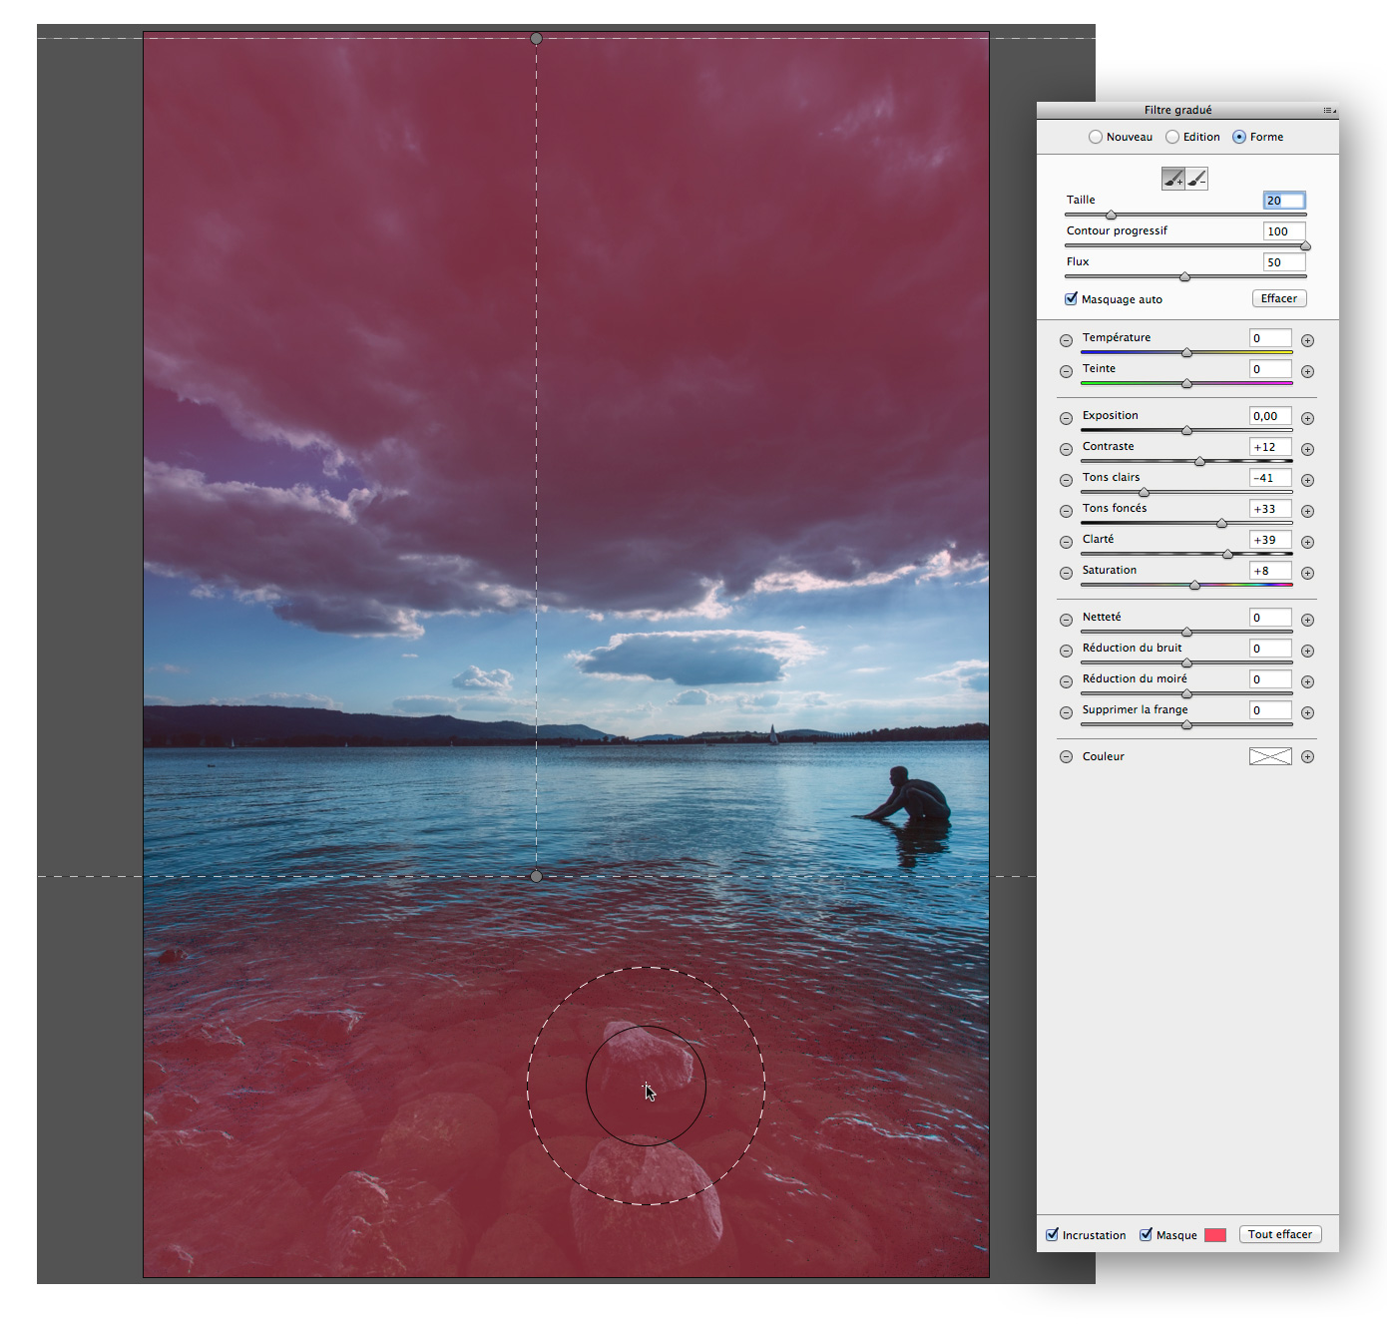Select the Forme radio button
1387x1324 pixels.
(x=1239, y=137)
